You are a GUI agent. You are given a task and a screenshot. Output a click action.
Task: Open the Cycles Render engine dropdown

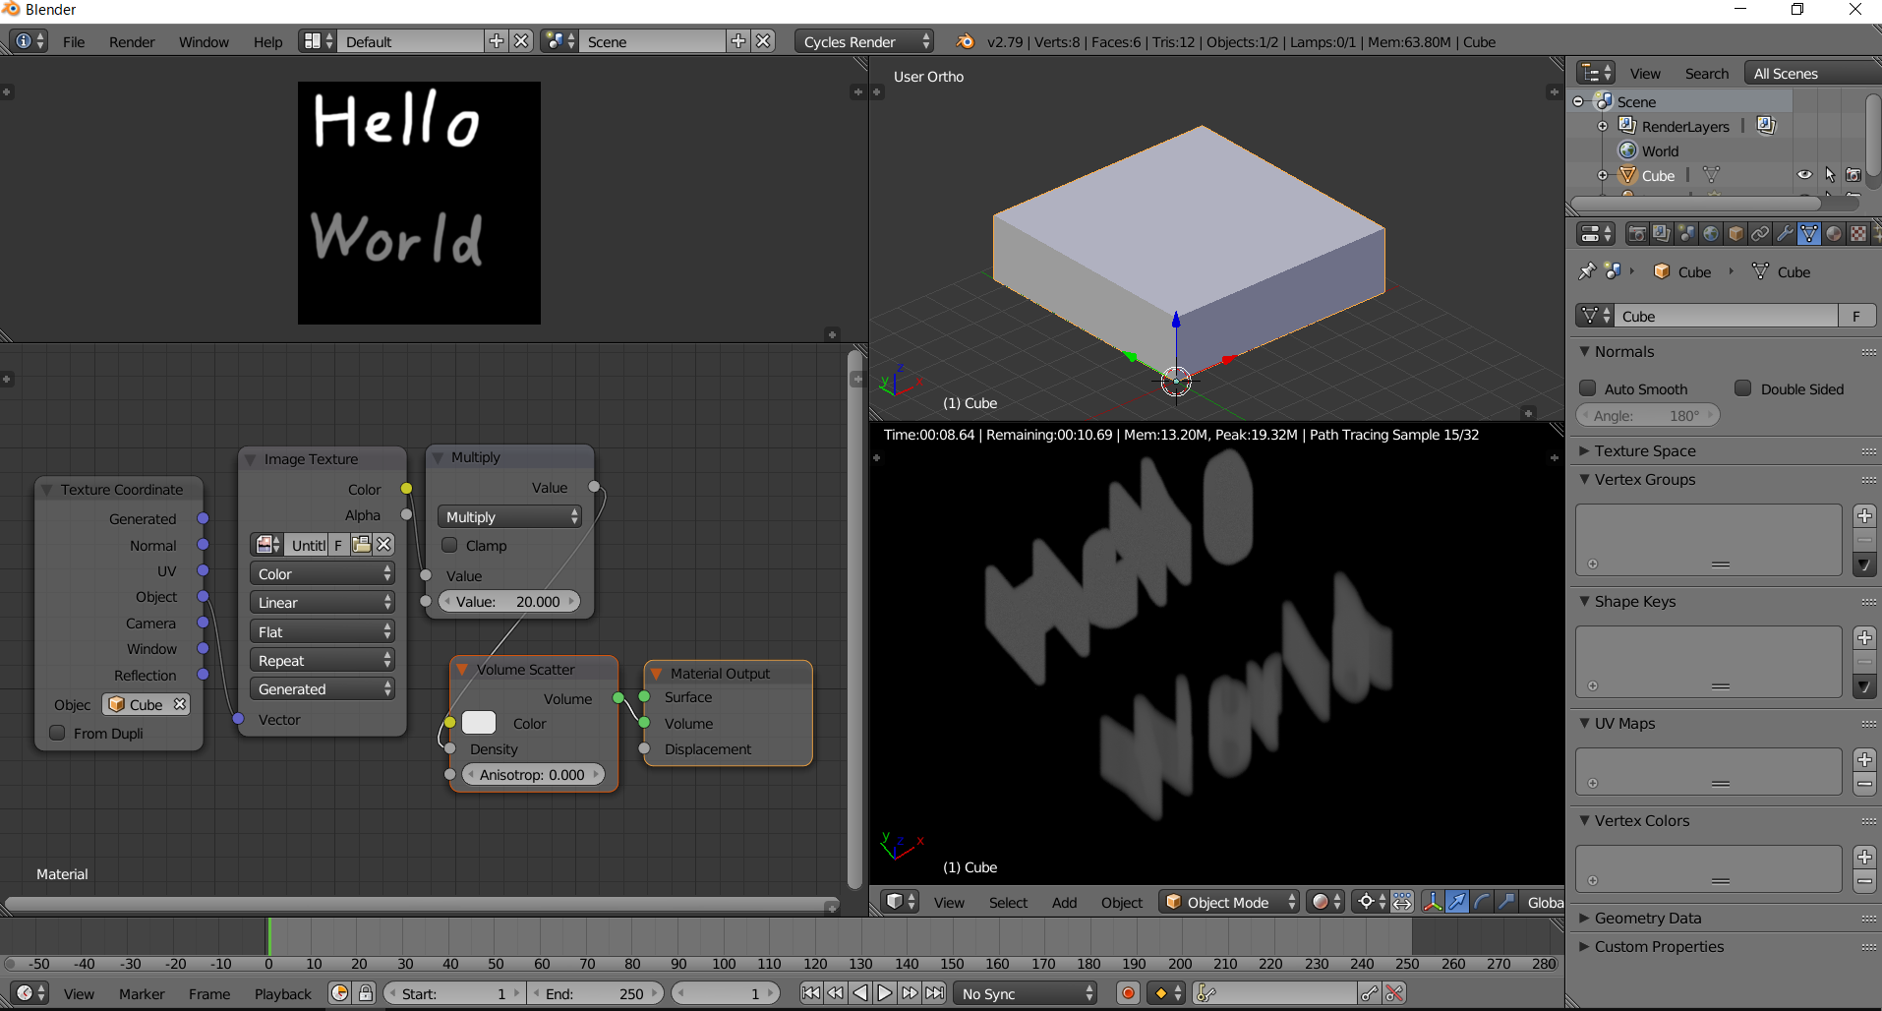[864, 41]
